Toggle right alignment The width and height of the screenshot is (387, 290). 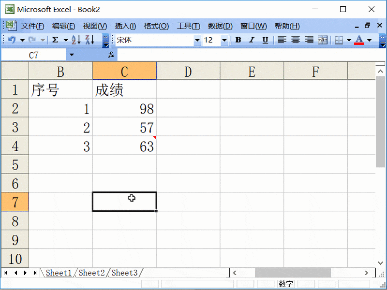(x=308, y=40)
